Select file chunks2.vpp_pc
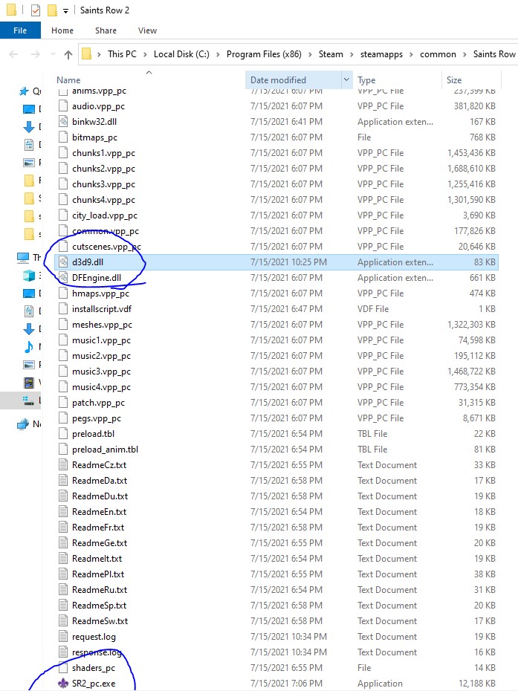Image resolution: width=518 pixels, height=691 pixels. coord(103,169)
